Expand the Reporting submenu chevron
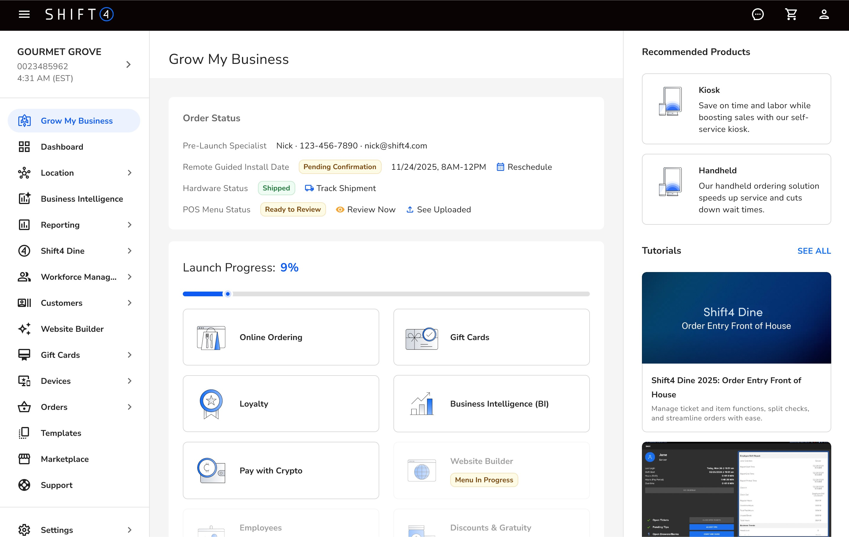Image resolution: width=849 pixels, height=537 pixels. [129, 225]
